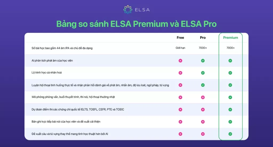This screenshot has width=273, height=147.
Task: Select the Free column header
Action: coord(180,38)
